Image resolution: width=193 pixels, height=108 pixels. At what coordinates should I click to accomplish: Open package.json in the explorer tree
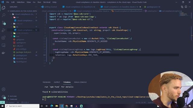click(x=23, y=55)
